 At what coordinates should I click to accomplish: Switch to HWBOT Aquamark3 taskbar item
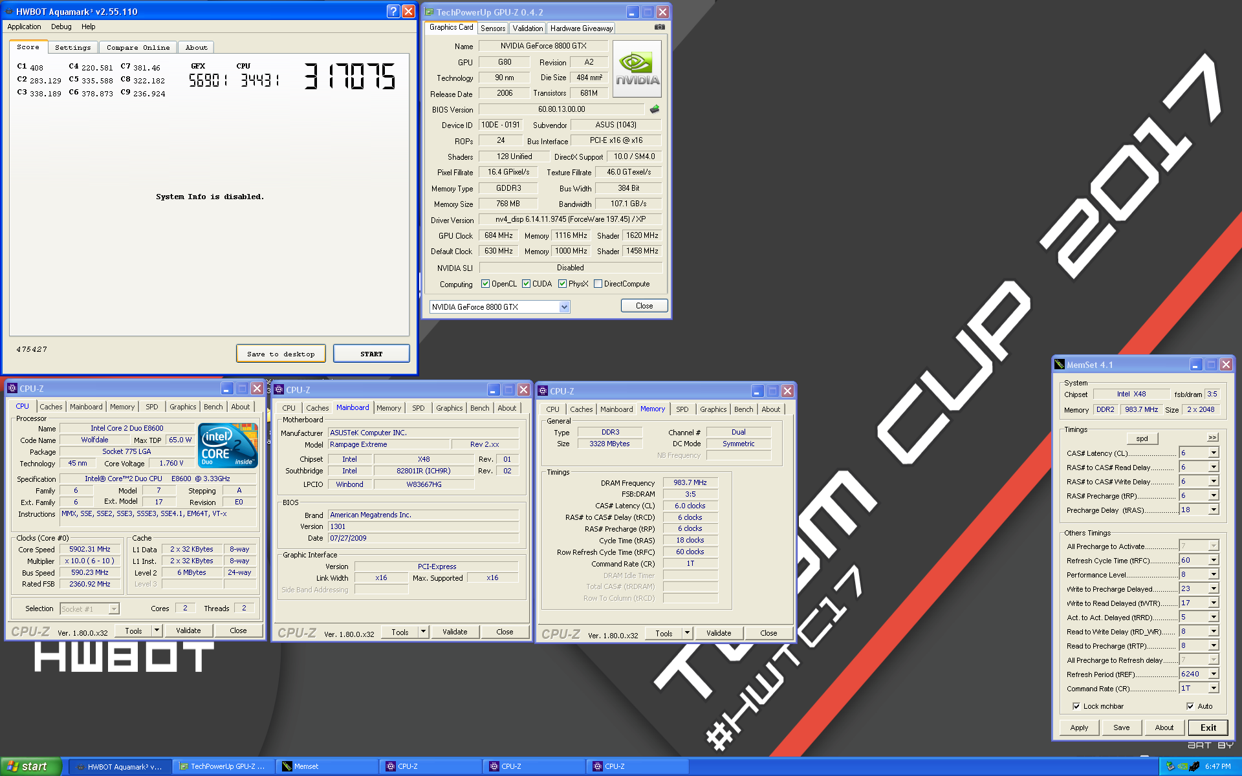(120, 766)
